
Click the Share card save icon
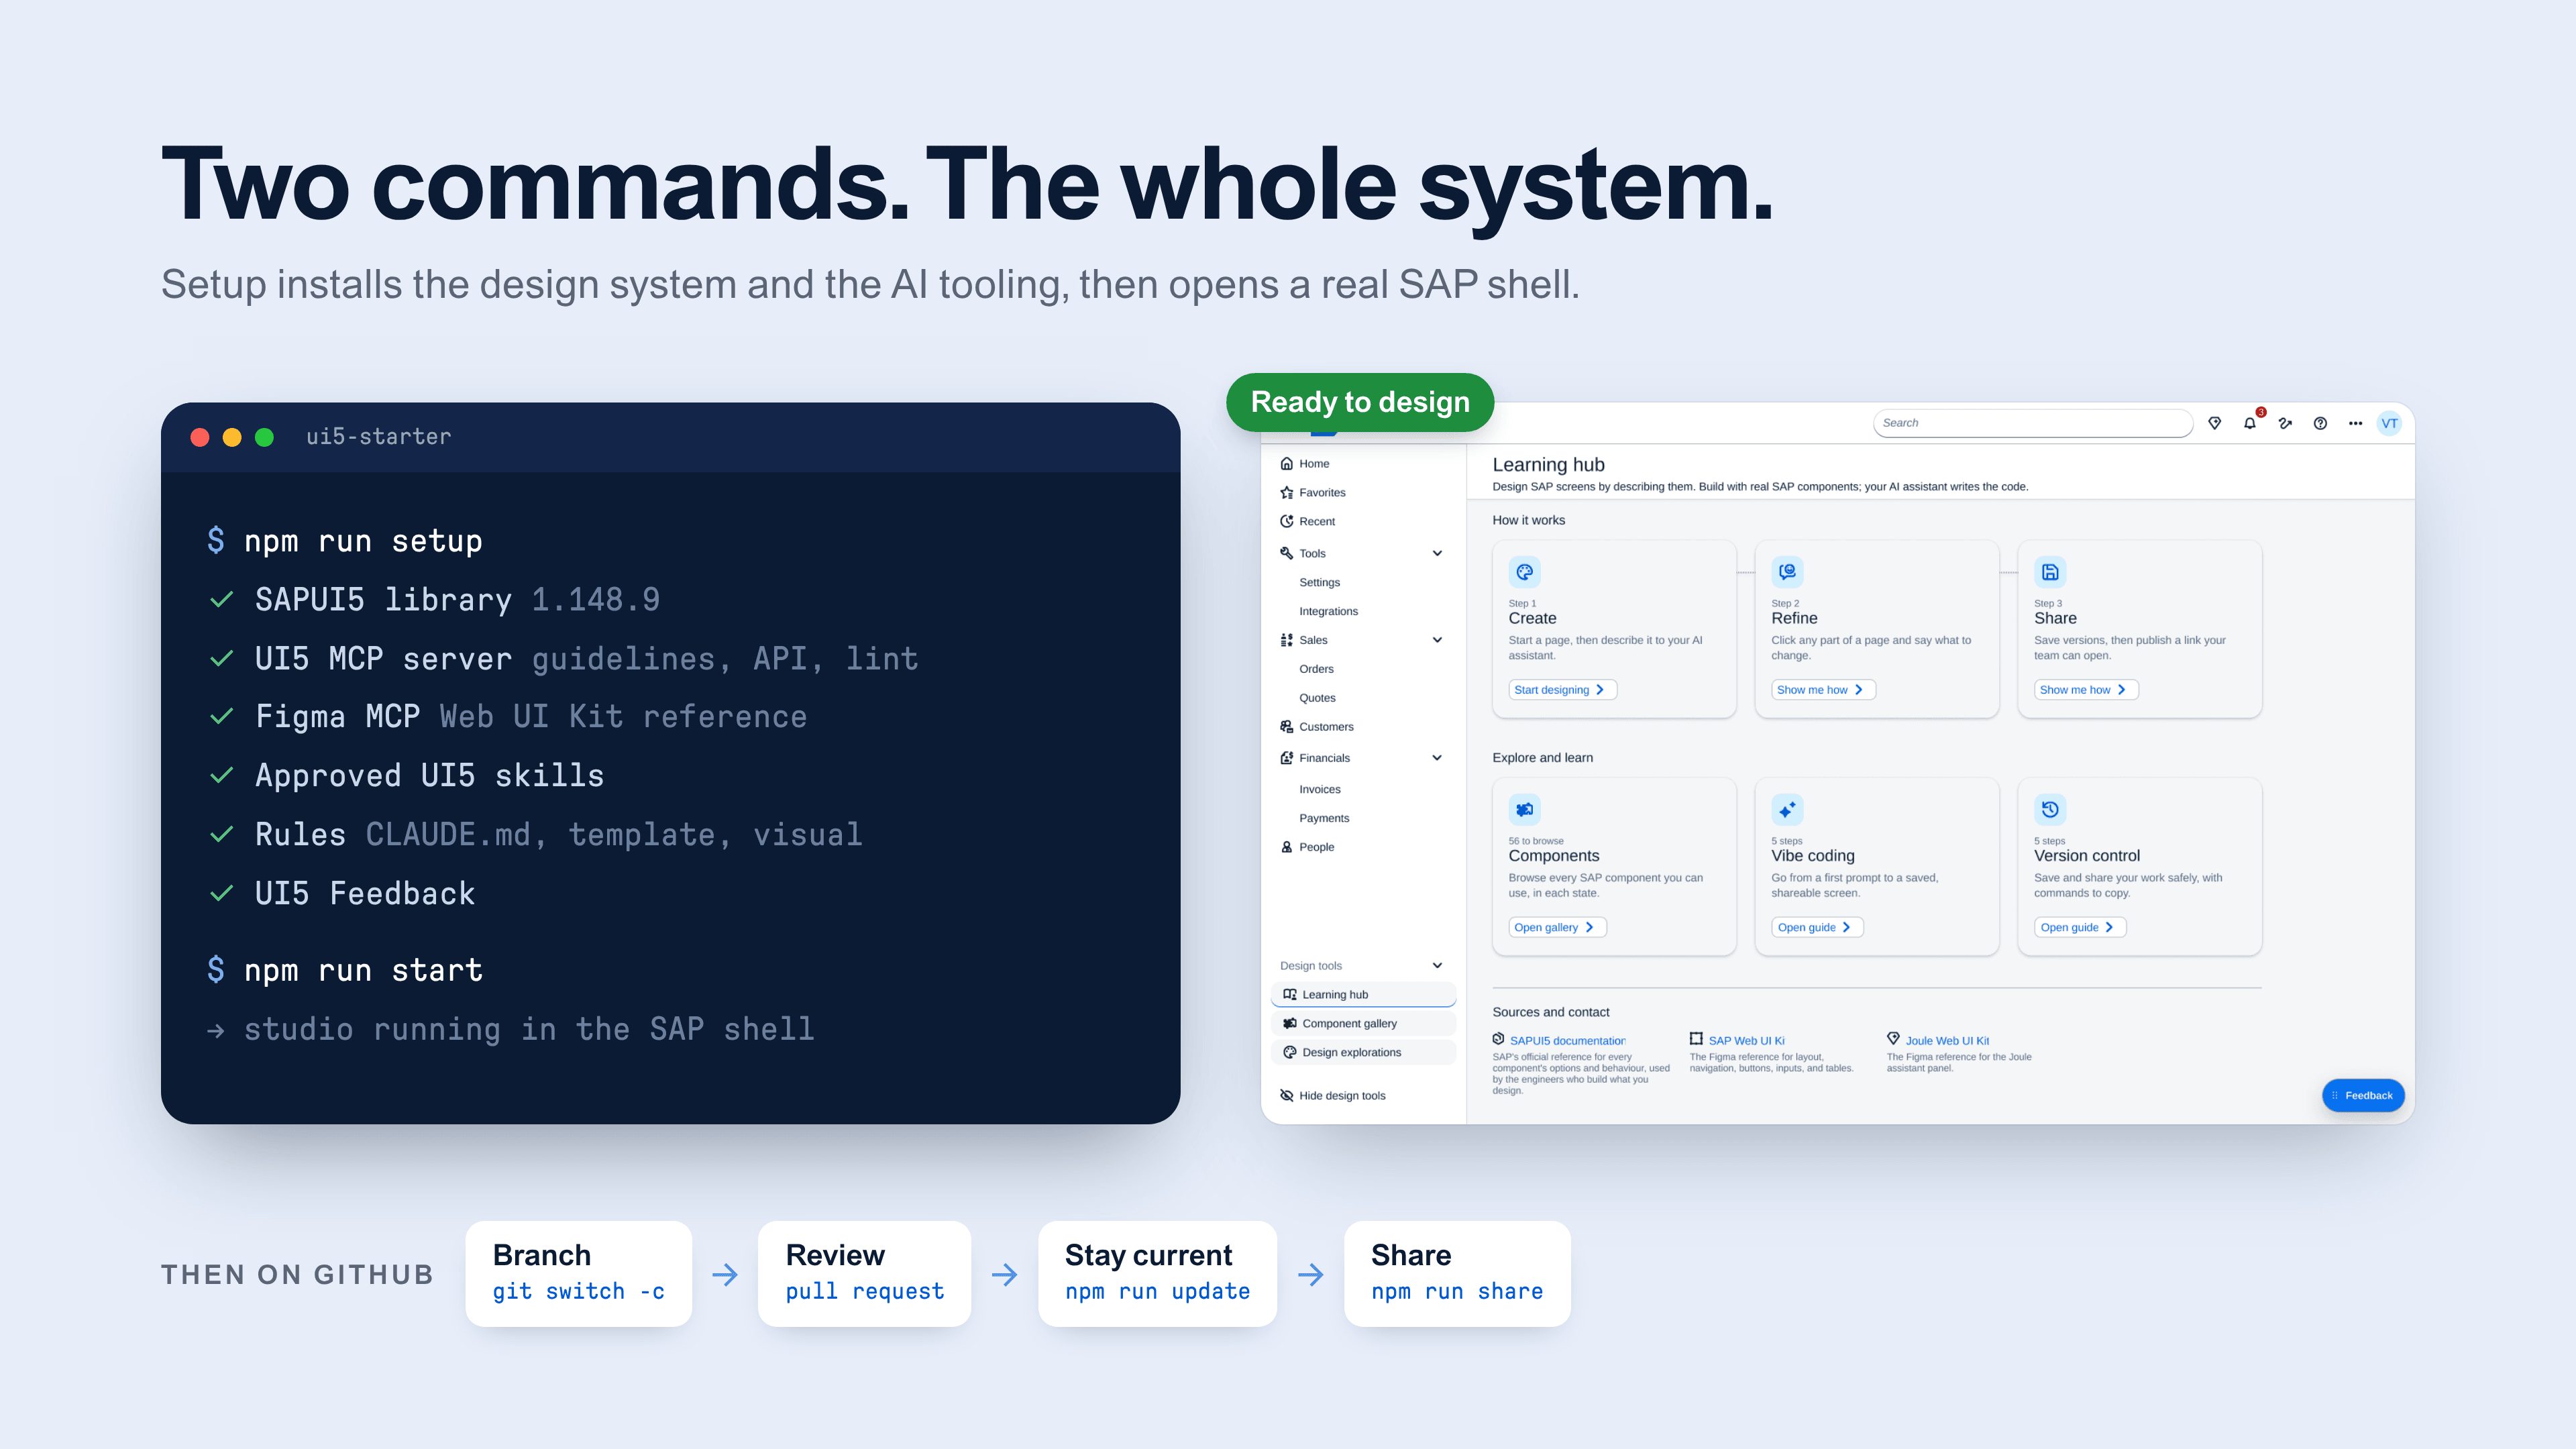pos(2050,572)
